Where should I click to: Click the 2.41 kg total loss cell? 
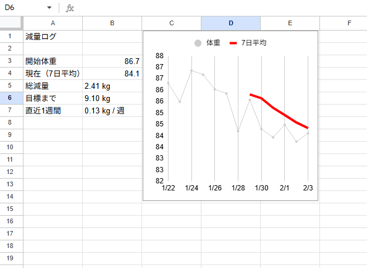(112, 86)
